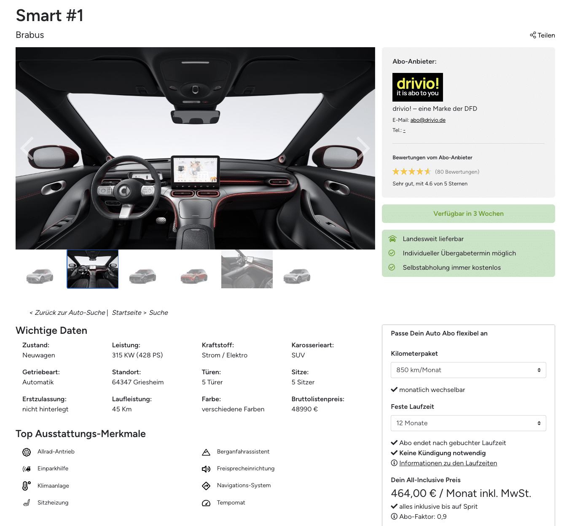Select the last silver car thumbnail
Viewport: 564px width, 526px height.
click(x=297, y=276)
